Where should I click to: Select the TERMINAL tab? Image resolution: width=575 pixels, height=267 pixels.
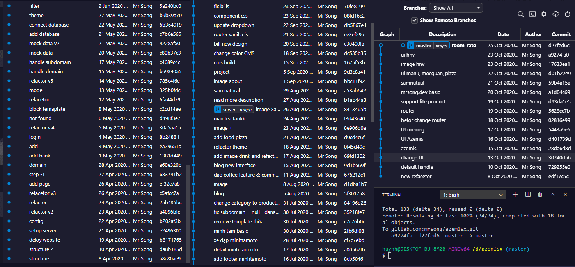pos(392,195)
